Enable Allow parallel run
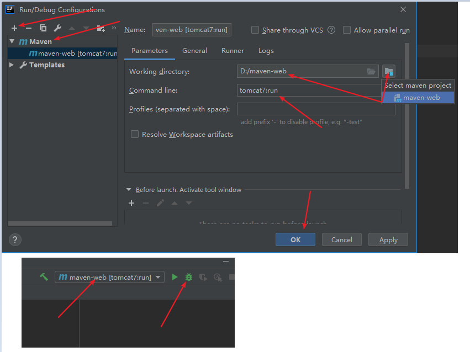Viewport: 470px width, 352px height. (x=347, y=30)
